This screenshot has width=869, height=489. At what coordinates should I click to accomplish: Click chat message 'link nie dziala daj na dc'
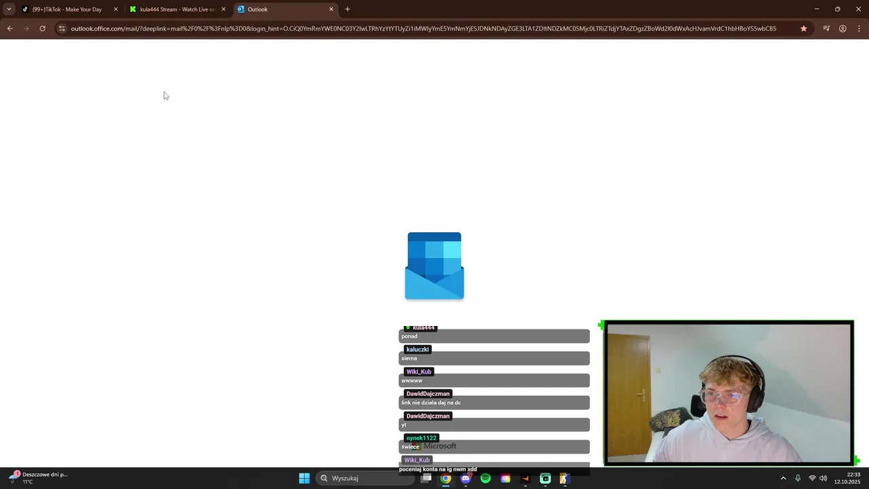[431, 403]
